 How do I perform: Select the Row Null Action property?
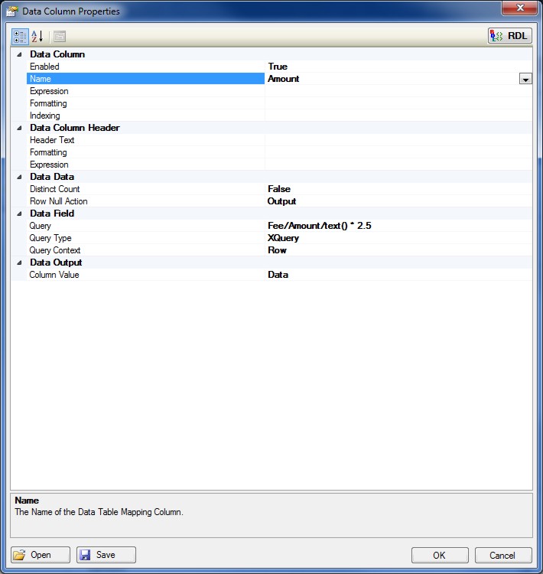(x=58, y=201)
